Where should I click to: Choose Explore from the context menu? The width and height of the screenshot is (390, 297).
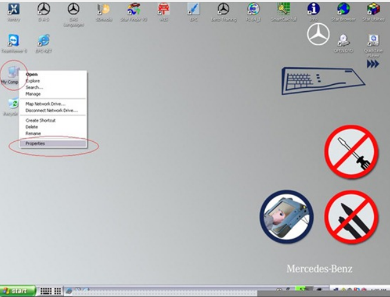point(33,81)
